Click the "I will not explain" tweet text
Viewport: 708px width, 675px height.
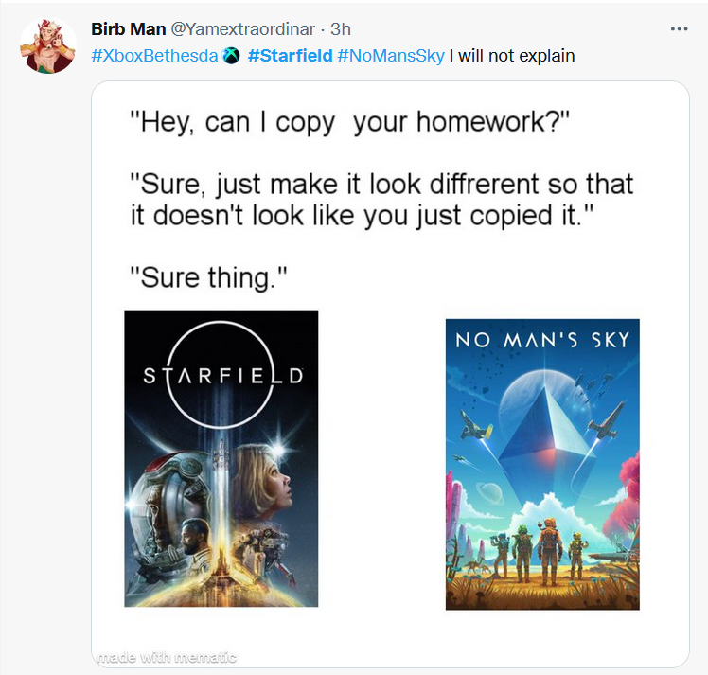[512, 56]
